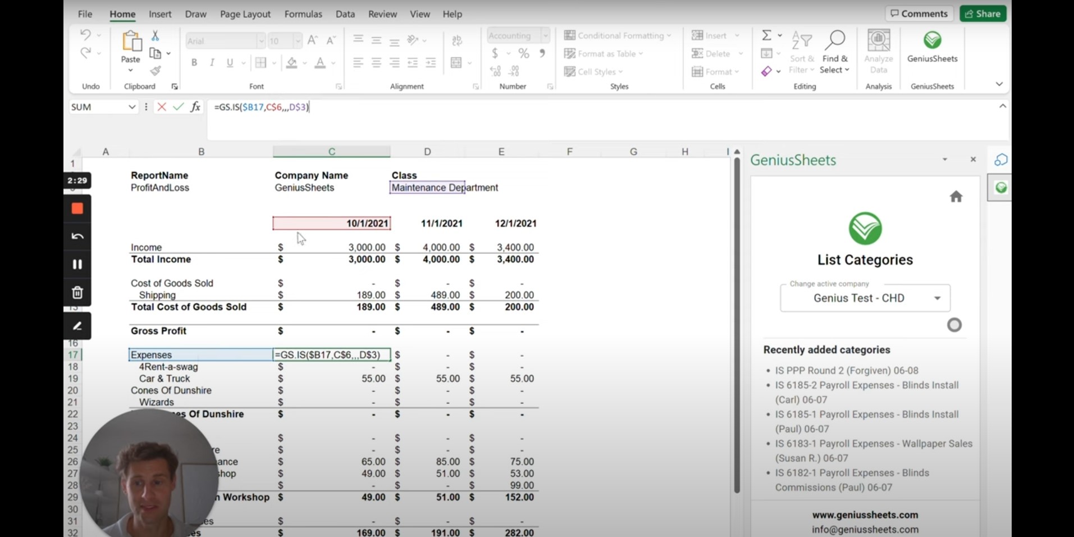The image size is (1074, 537).
Task: Open the Change active company dropdown
Action: 865,298
